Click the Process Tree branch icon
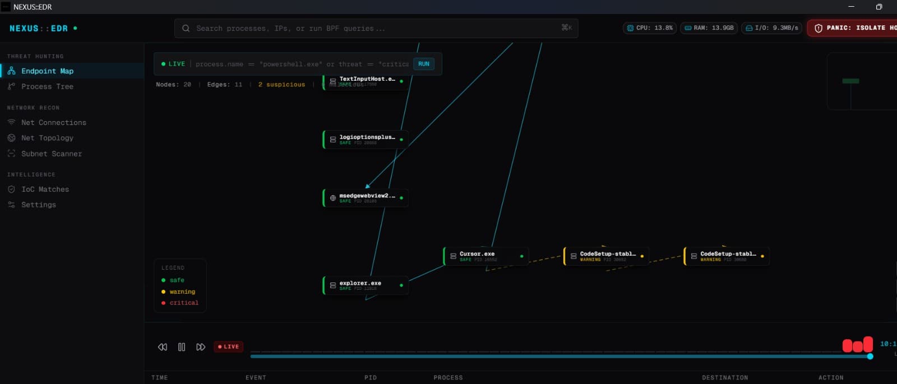The width and height of the screenshot is (897, 384). click(11, 86)
